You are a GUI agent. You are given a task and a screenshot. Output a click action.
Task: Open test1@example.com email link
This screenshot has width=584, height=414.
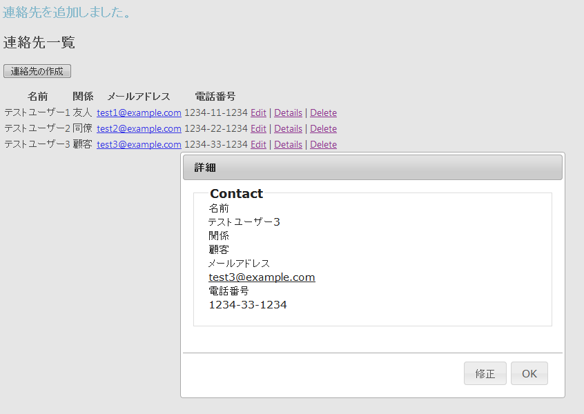[139, 112]
